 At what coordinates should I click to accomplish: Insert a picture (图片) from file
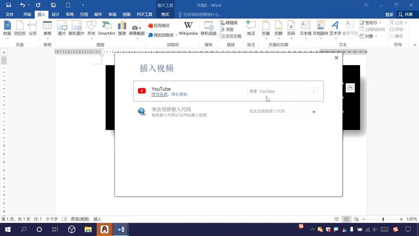62,29
